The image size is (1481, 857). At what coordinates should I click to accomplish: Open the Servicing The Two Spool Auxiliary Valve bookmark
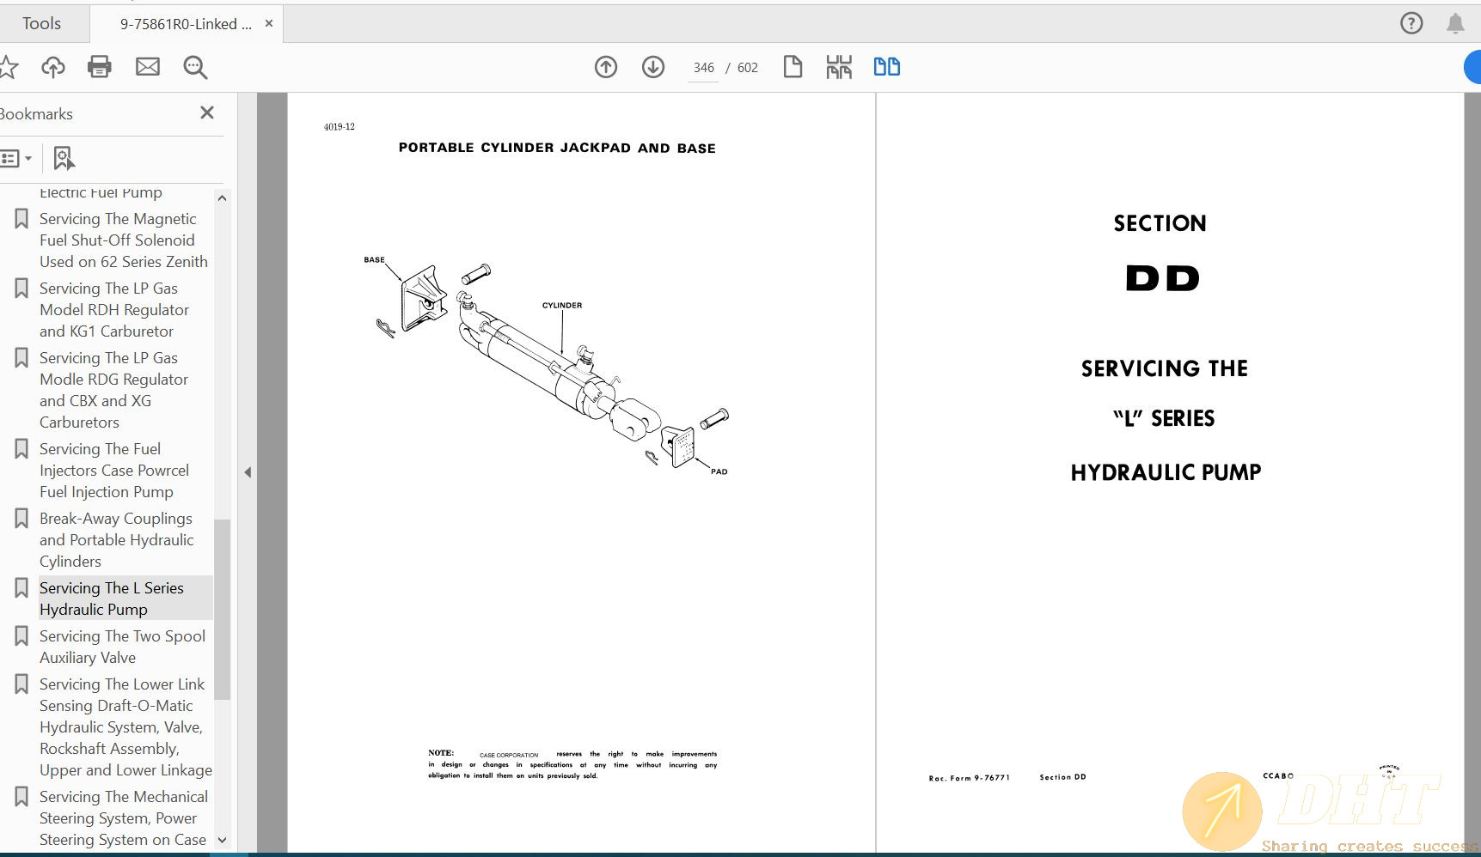pyautogui.click(x=122, y=647)
